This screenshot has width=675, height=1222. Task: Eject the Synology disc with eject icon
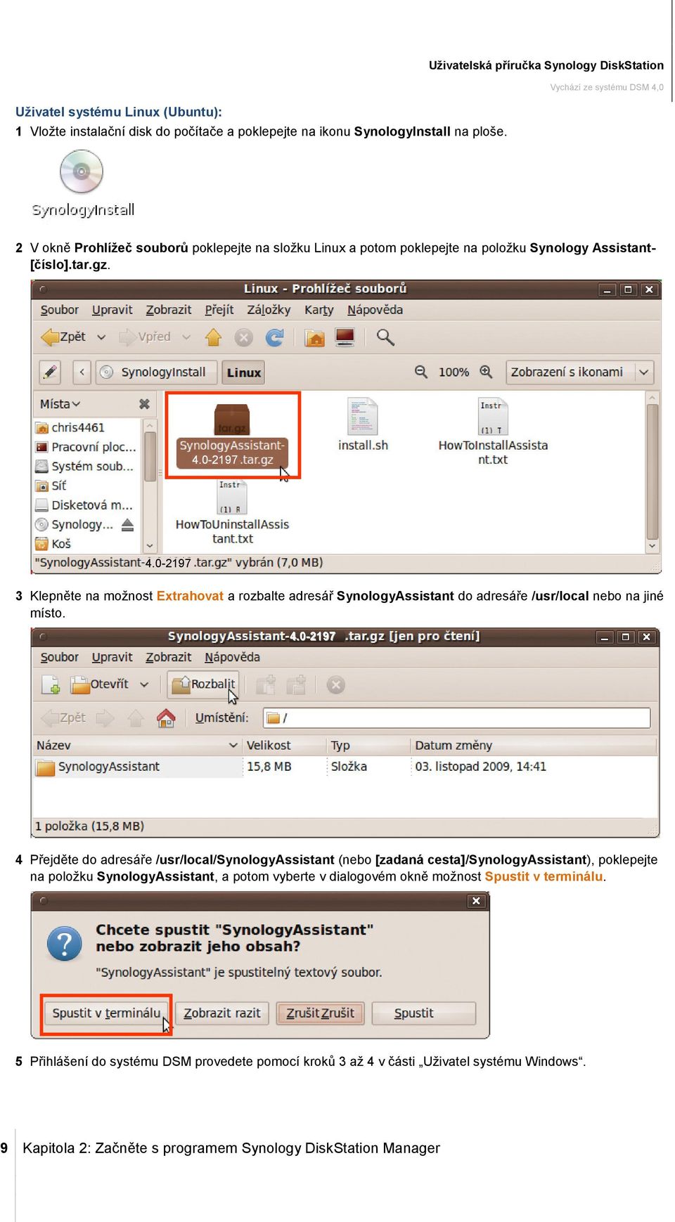click(127, 525)
